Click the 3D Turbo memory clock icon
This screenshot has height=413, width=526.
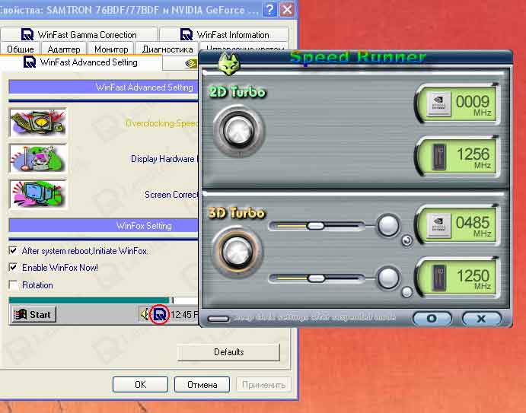pos(438,277)
